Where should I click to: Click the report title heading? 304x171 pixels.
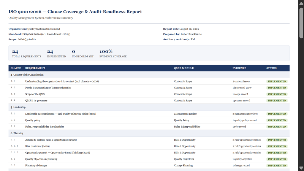coord(75,12)
